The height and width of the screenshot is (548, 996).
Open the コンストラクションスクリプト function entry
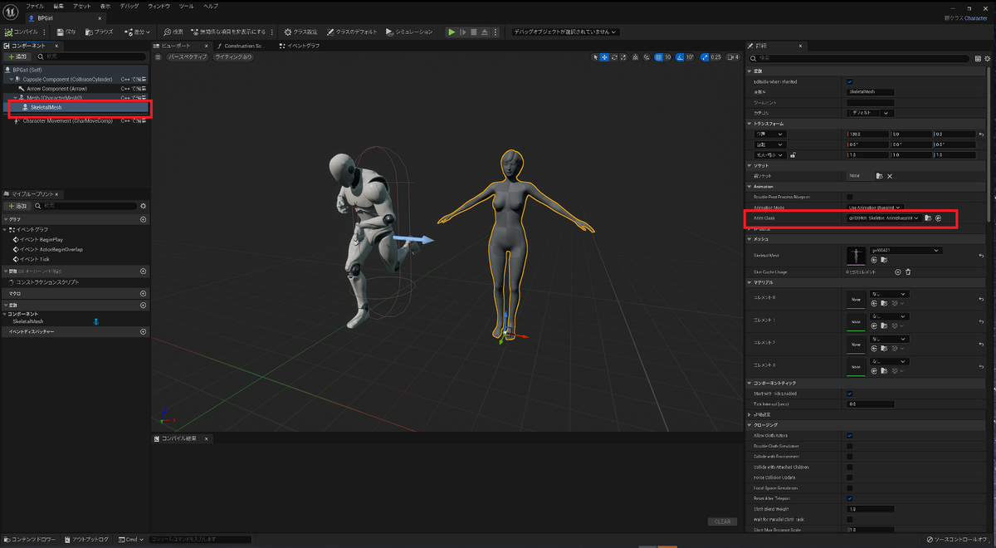point(44,282)
